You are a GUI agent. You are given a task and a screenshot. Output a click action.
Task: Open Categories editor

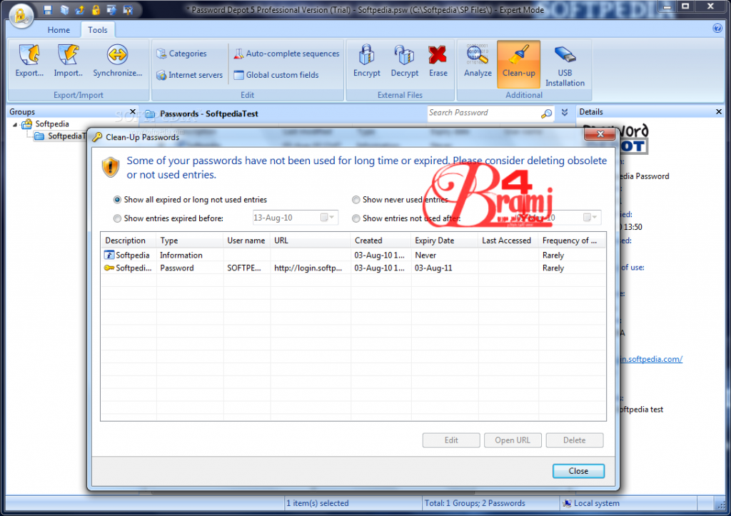[181, 54]
